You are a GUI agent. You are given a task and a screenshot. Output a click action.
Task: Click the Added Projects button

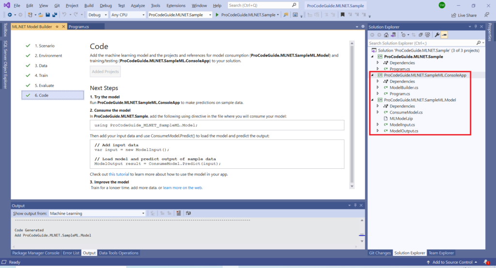tap(105, 72)
